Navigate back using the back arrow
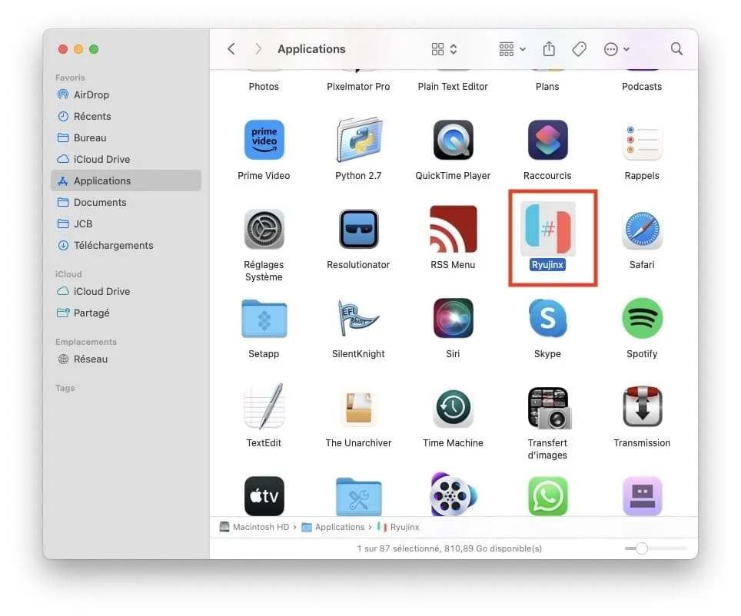This screenshot has height=616, width=741. click(x=231, y=48)
